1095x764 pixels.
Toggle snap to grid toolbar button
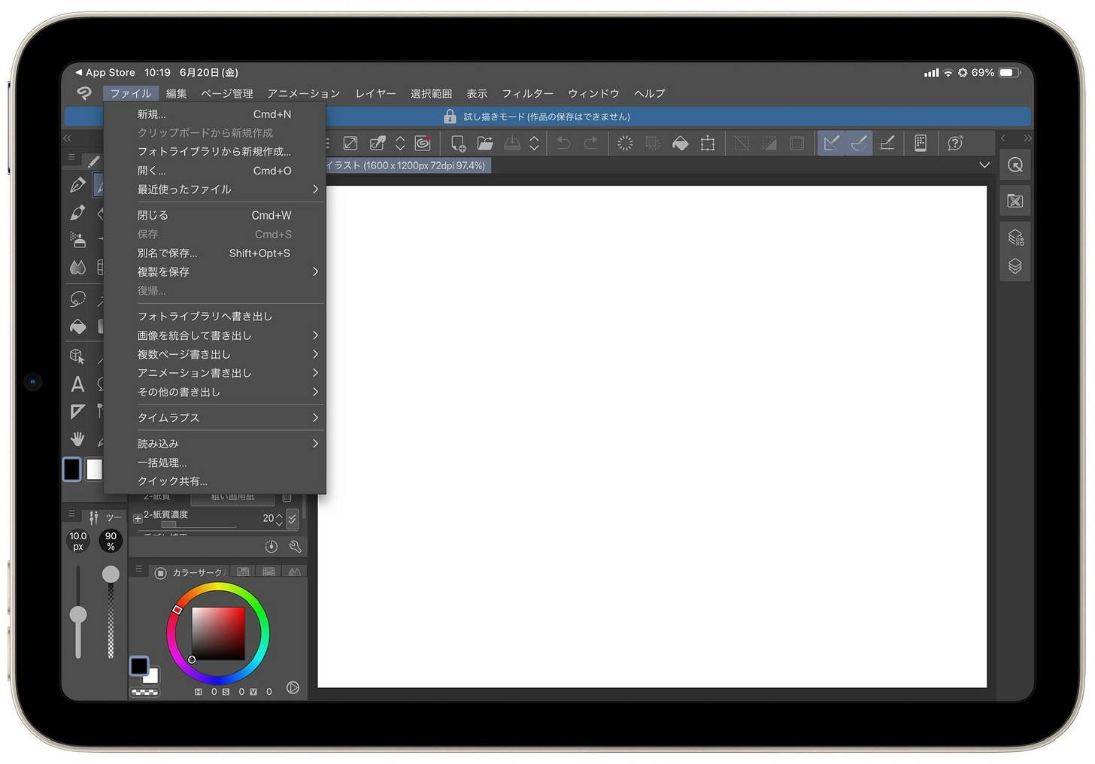click(x=887, y=143)
